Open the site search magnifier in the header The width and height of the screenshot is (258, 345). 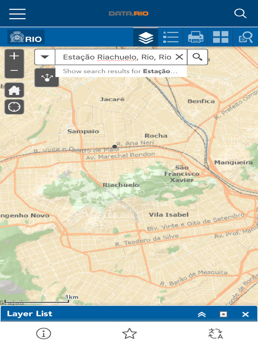(x=240, y=13)
